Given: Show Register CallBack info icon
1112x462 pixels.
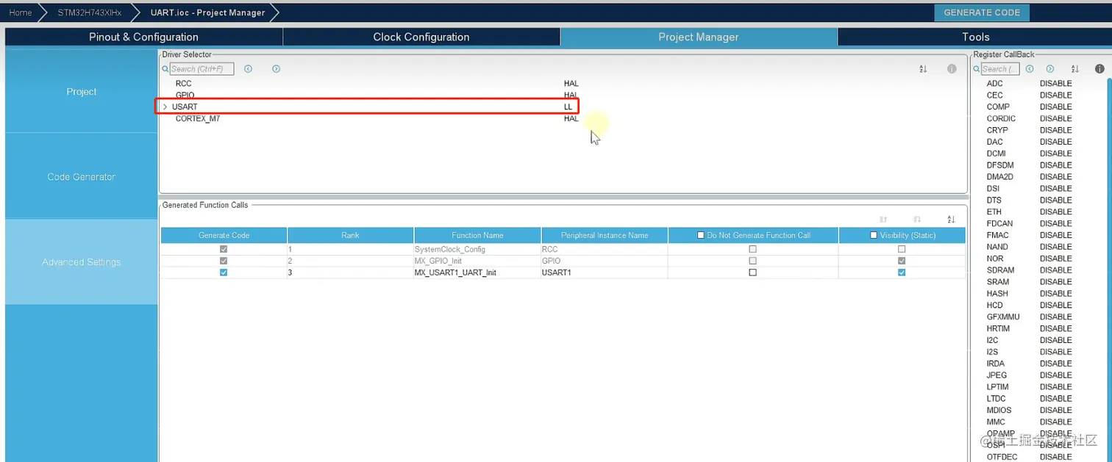Looking at the screenshot, I should tap(1099, 69).
